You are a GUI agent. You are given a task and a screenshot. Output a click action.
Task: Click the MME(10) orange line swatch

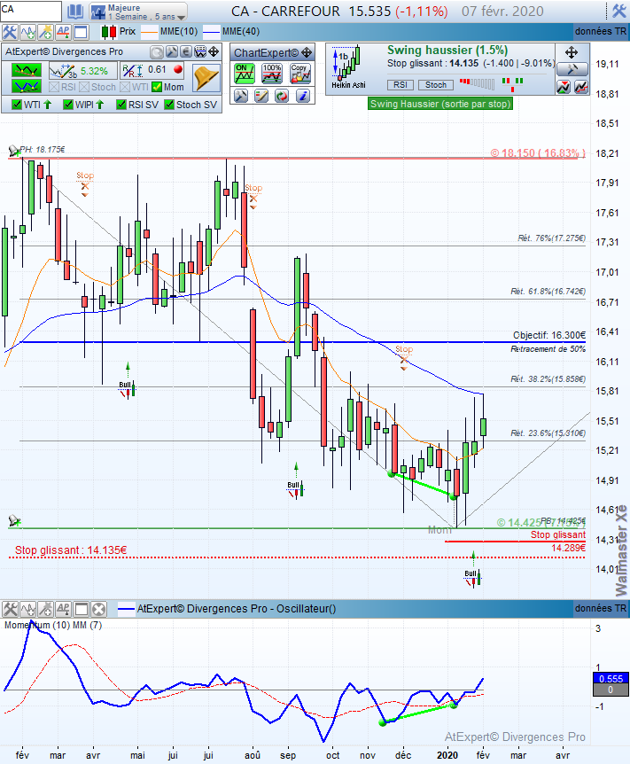point(150,33)
